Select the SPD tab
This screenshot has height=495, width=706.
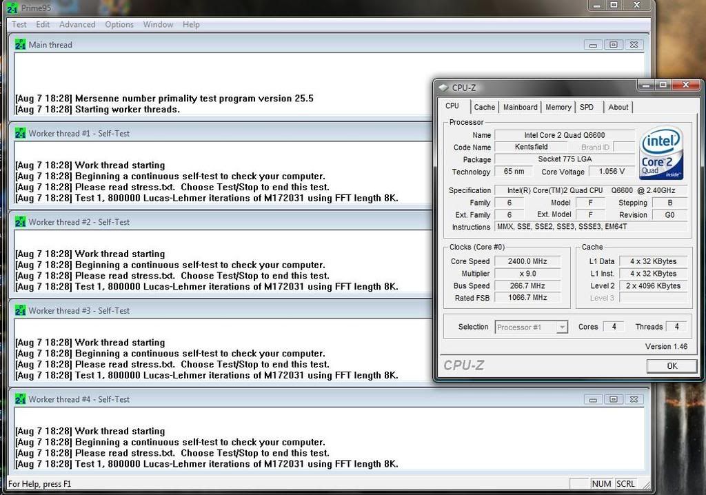point(586,107)
